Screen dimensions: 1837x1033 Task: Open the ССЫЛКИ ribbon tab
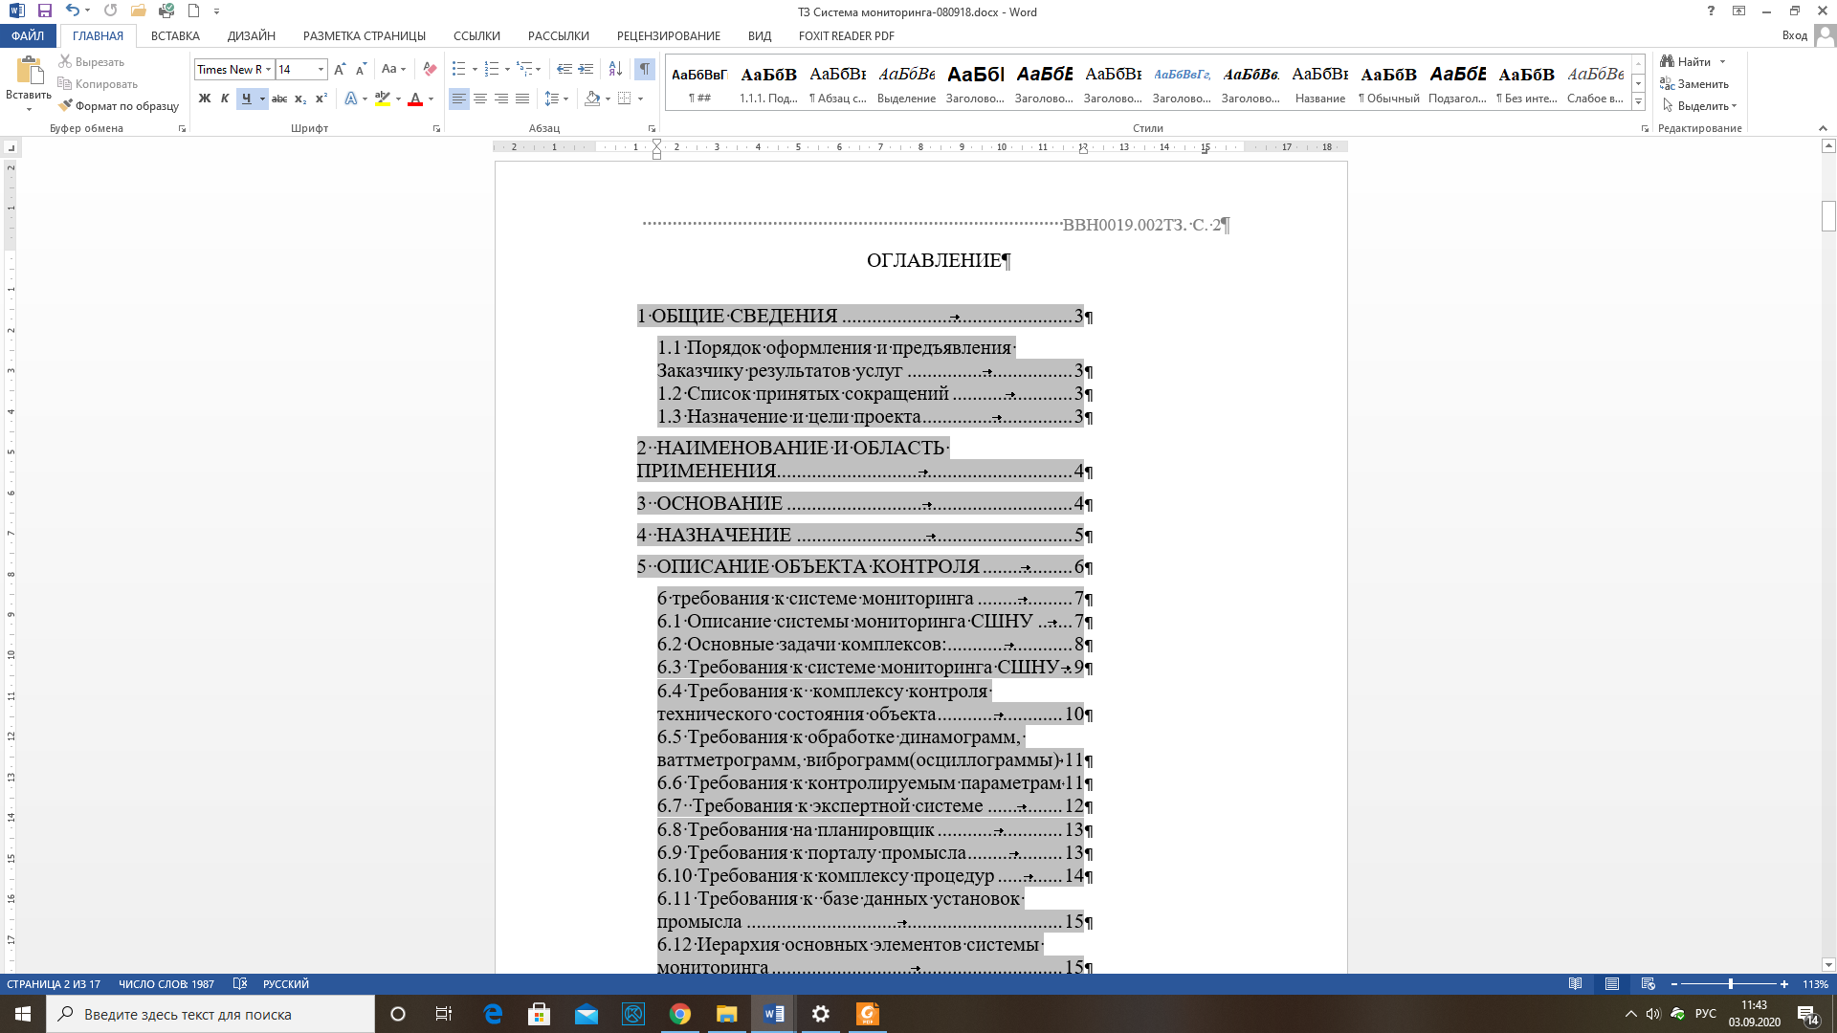(476, 35)
